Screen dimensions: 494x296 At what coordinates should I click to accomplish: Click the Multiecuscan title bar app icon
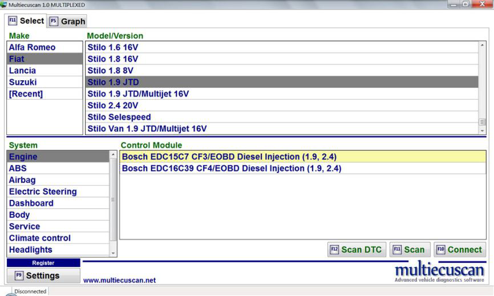[5, 5]
